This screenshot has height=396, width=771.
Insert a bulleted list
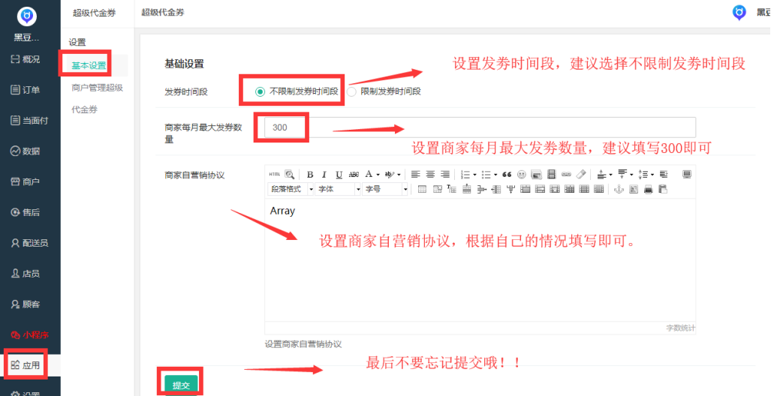(x=486, y=175)
